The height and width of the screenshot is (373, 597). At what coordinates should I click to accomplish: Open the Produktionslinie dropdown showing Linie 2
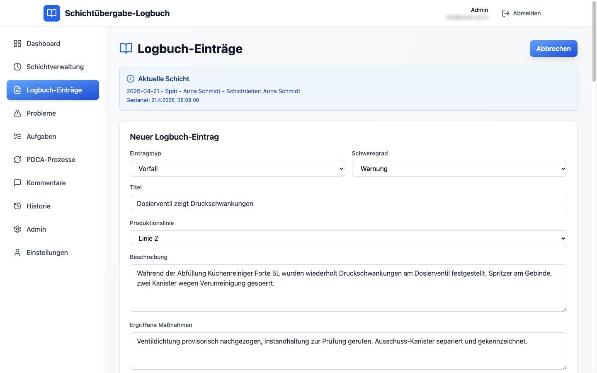348,238
